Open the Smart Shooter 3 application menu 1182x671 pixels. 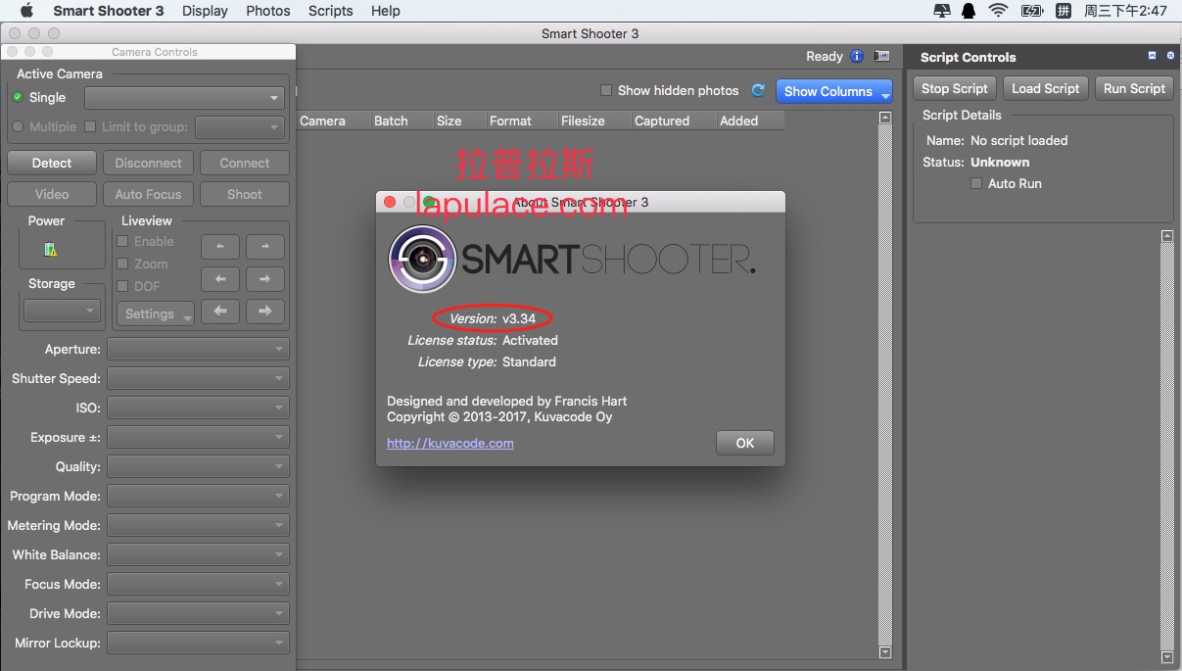pyautogui.click(x=109, y=11)
